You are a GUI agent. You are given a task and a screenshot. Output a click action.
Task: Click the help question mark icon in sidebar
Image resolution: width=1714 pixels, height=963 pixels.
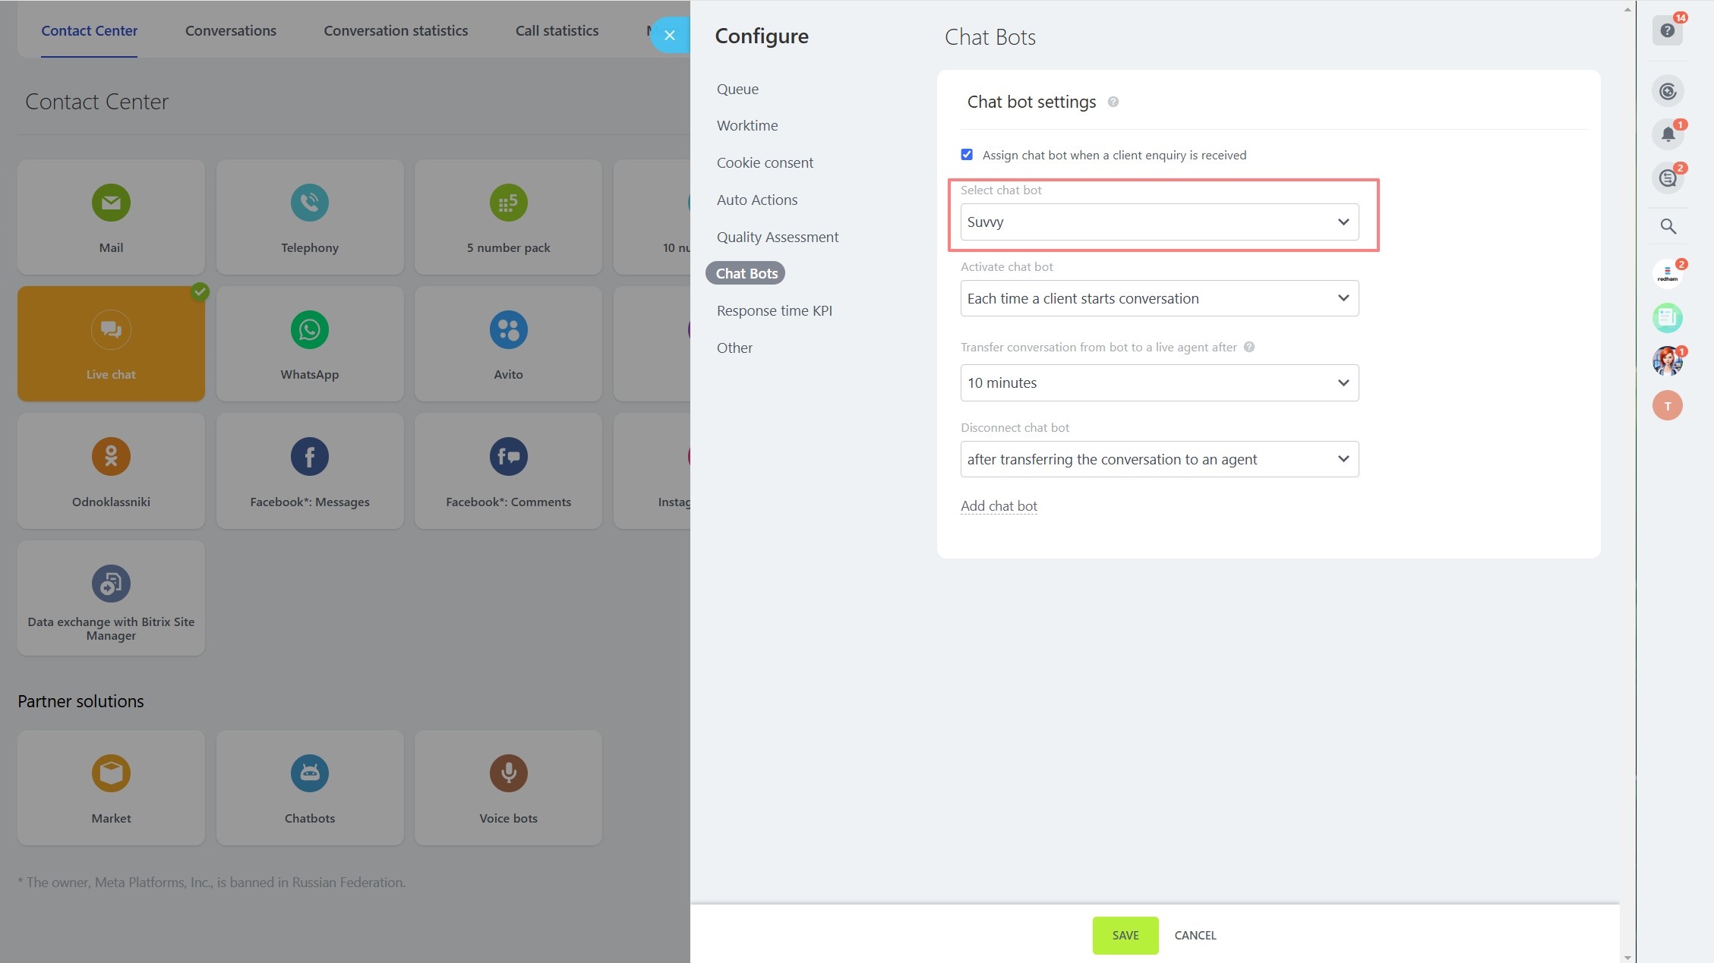pyautogui.click(x=1667, y=30)
